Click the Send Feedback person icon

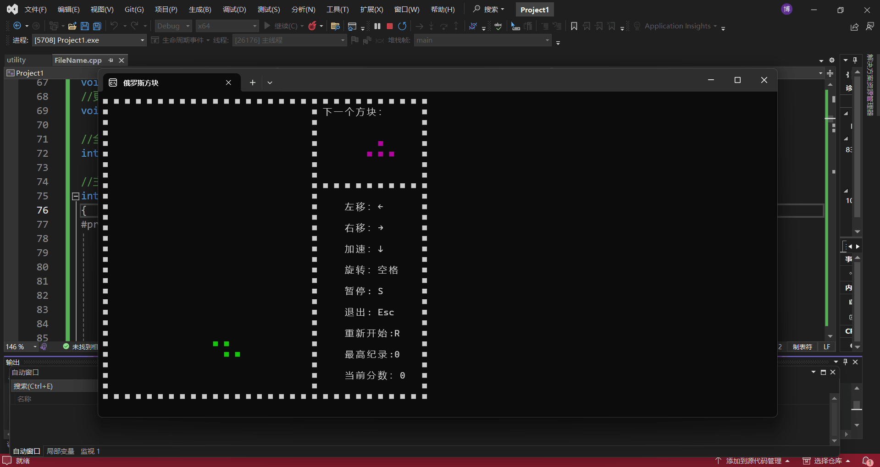tap(870, 27)
